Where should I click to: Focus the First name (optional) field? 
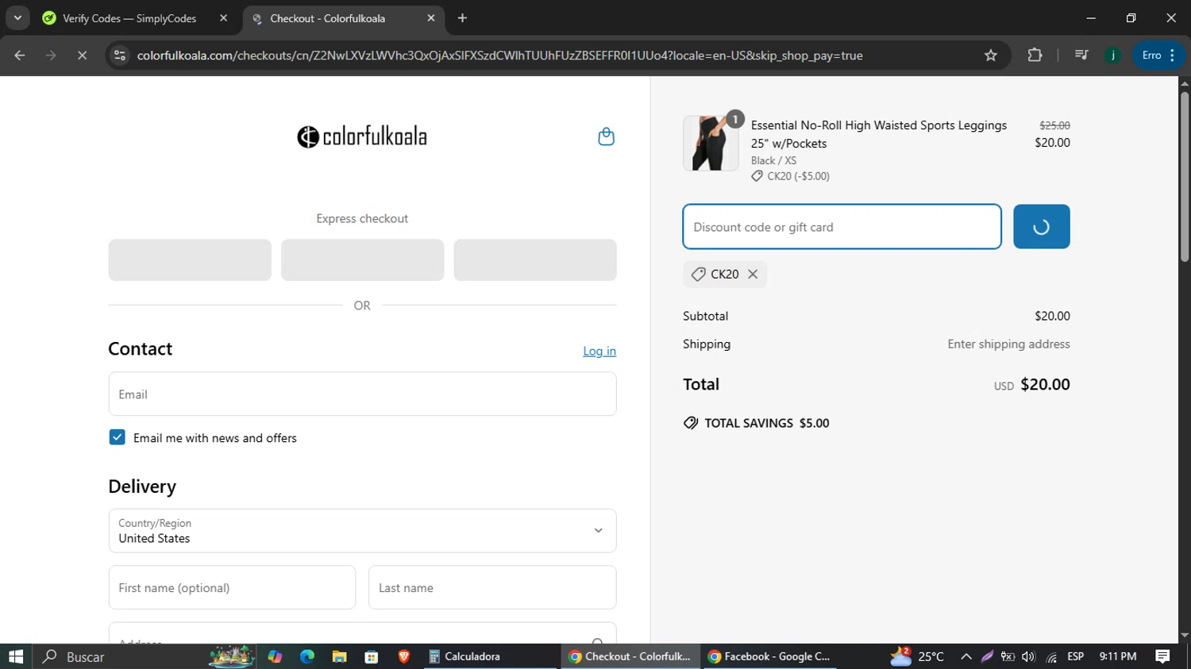pos(232,587)
